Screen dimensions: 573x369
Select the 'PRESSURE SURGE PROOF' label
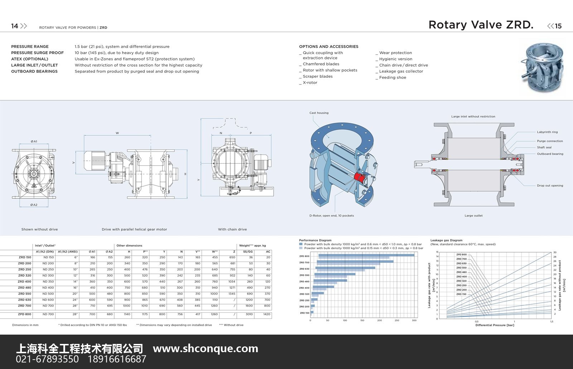tap(37, 53)
